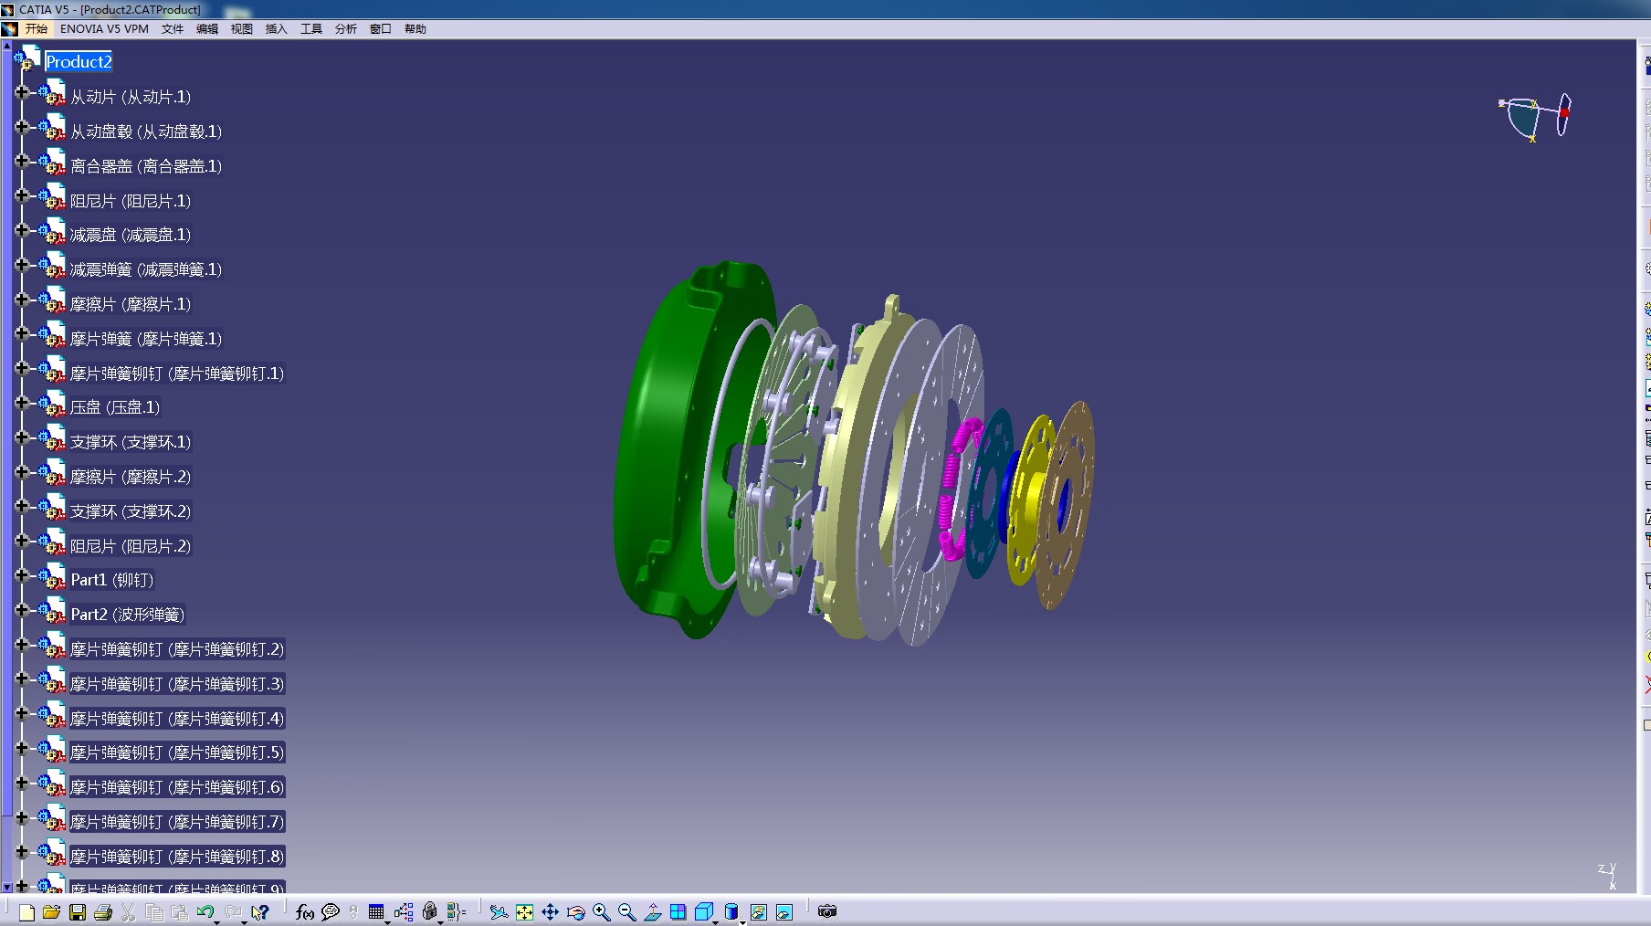Open the 开始 (Start) menu
Viewport: 1651px width, 926px height.
37,28
